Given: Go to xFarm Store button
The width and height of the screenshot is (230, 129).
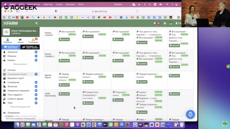Looking at the screenshot, I should click(11, 47).
